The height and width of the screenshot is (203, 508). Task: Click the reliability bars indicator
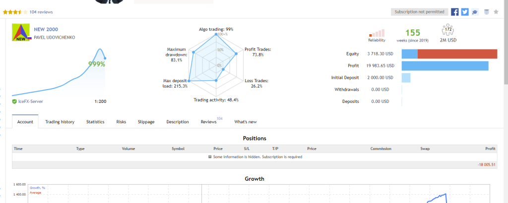click(x=377, y=33)
